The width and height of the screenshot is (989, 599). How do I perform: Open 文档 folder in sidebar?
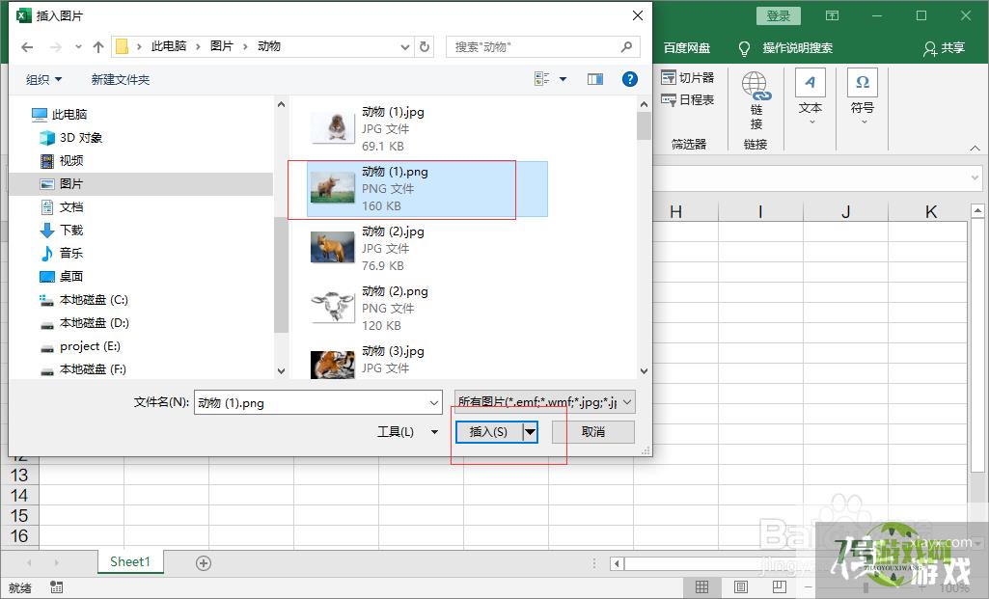pos(62,206)
